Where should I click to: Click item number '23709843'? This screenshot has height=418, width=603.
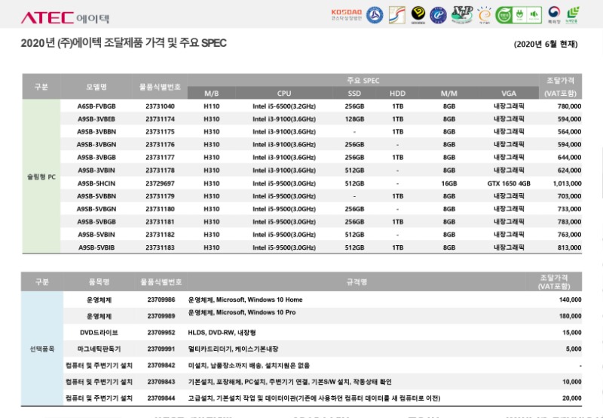tap(161, 382)
